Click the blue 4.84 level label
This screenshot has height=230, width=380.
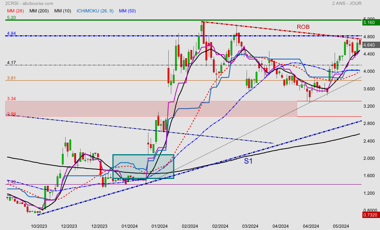[11, 33]
